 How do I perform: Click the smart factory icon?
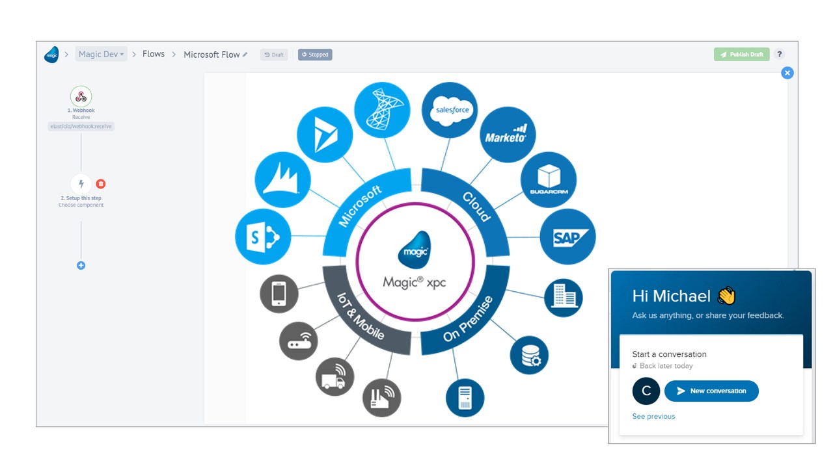coord(382,397)
